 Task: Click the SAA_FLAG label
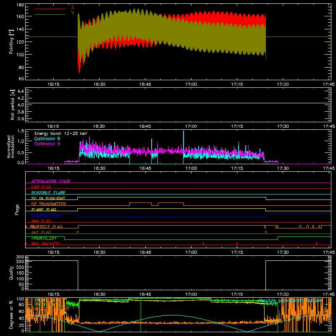[x=41, y=221]
